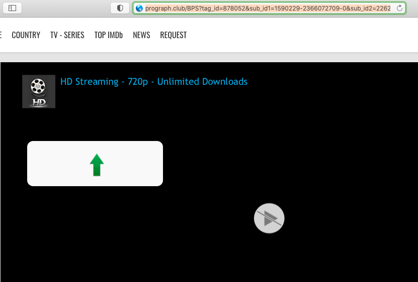Click the crossed-out play icon

click(269, 218)
